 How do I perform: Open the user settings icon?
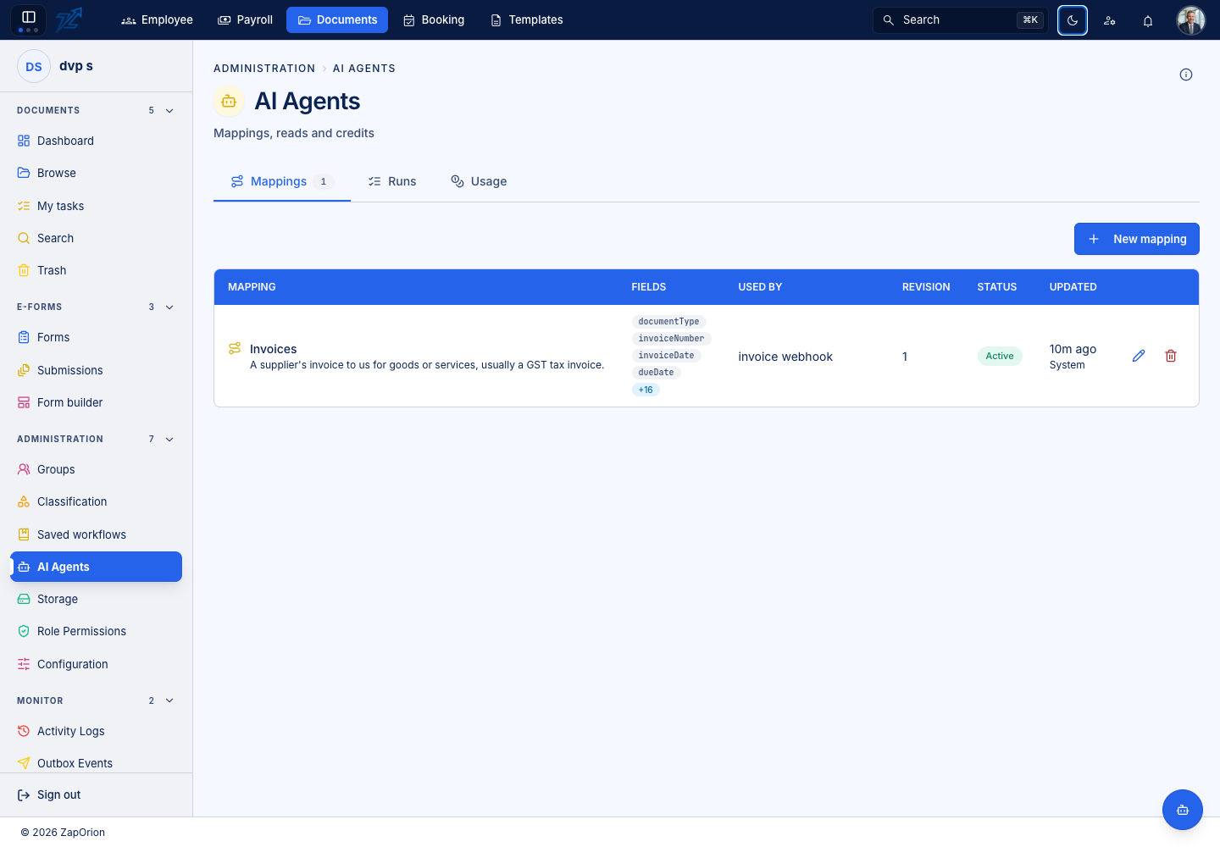click(1110, 20)
